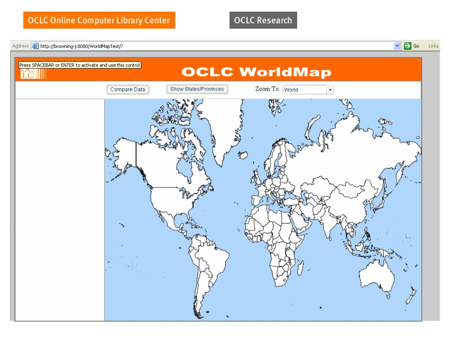Click Show States/Provinces button

[x=197, y=89]
